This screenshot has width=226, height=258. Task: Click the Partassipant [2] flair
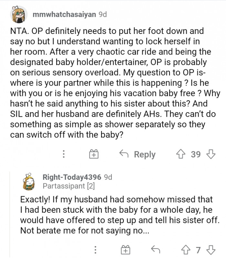click(68, 186)
